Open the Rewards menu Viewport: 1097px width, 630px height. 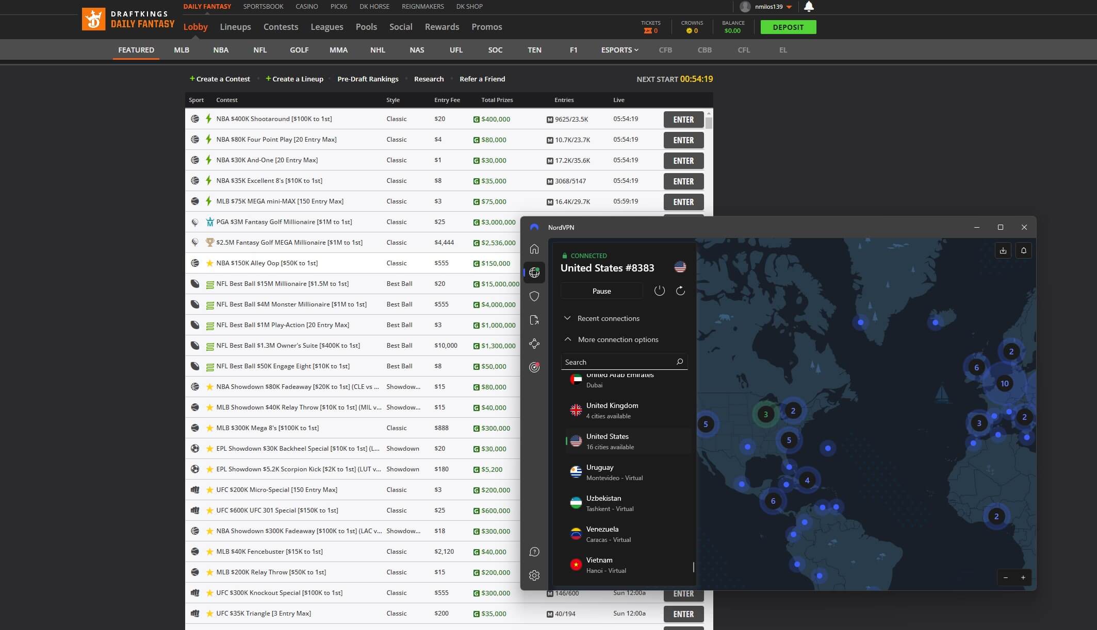coord(442,27)
